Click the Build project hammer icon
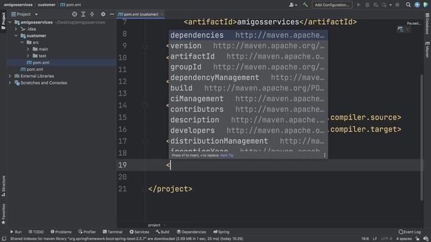Image resolution: width=431 pixels, height=242 pixels. coord(305,5)
